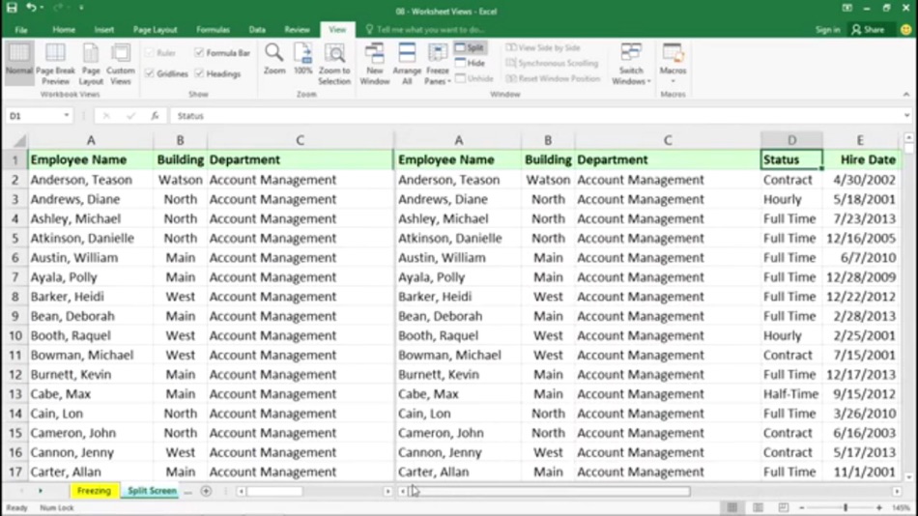Expand the Name Box dropdown arrow
This screenshot has height=516, width=918.
pyautogui.click(x=66, y=115)
